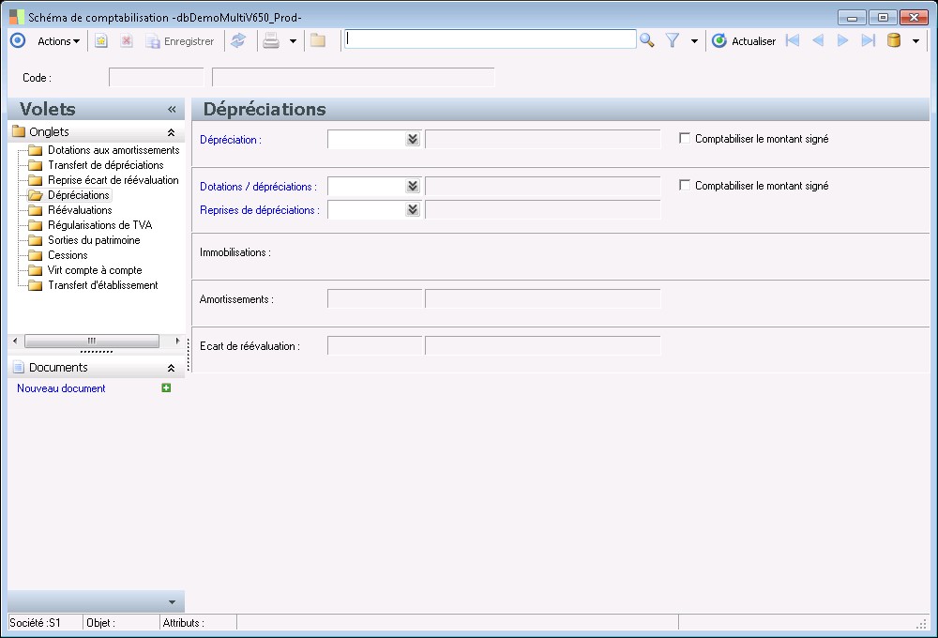Screen dimensions: 938x638
Task: Open the Actions menu
Action: [58, 41]
